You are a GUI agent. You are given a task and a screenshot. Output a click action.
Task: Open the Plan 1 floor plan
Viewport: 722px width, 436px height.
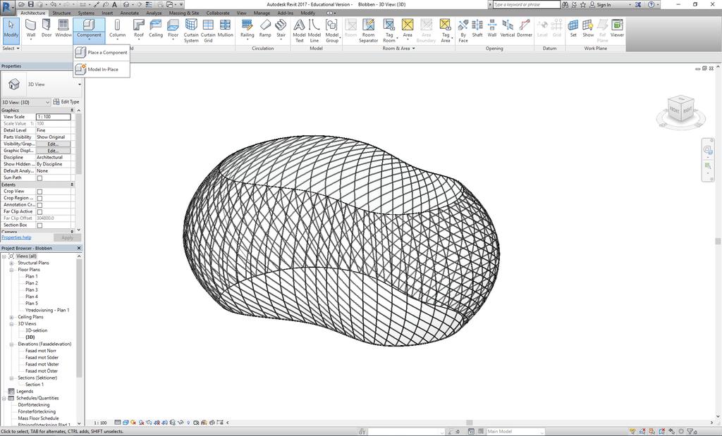pos(31,276)
